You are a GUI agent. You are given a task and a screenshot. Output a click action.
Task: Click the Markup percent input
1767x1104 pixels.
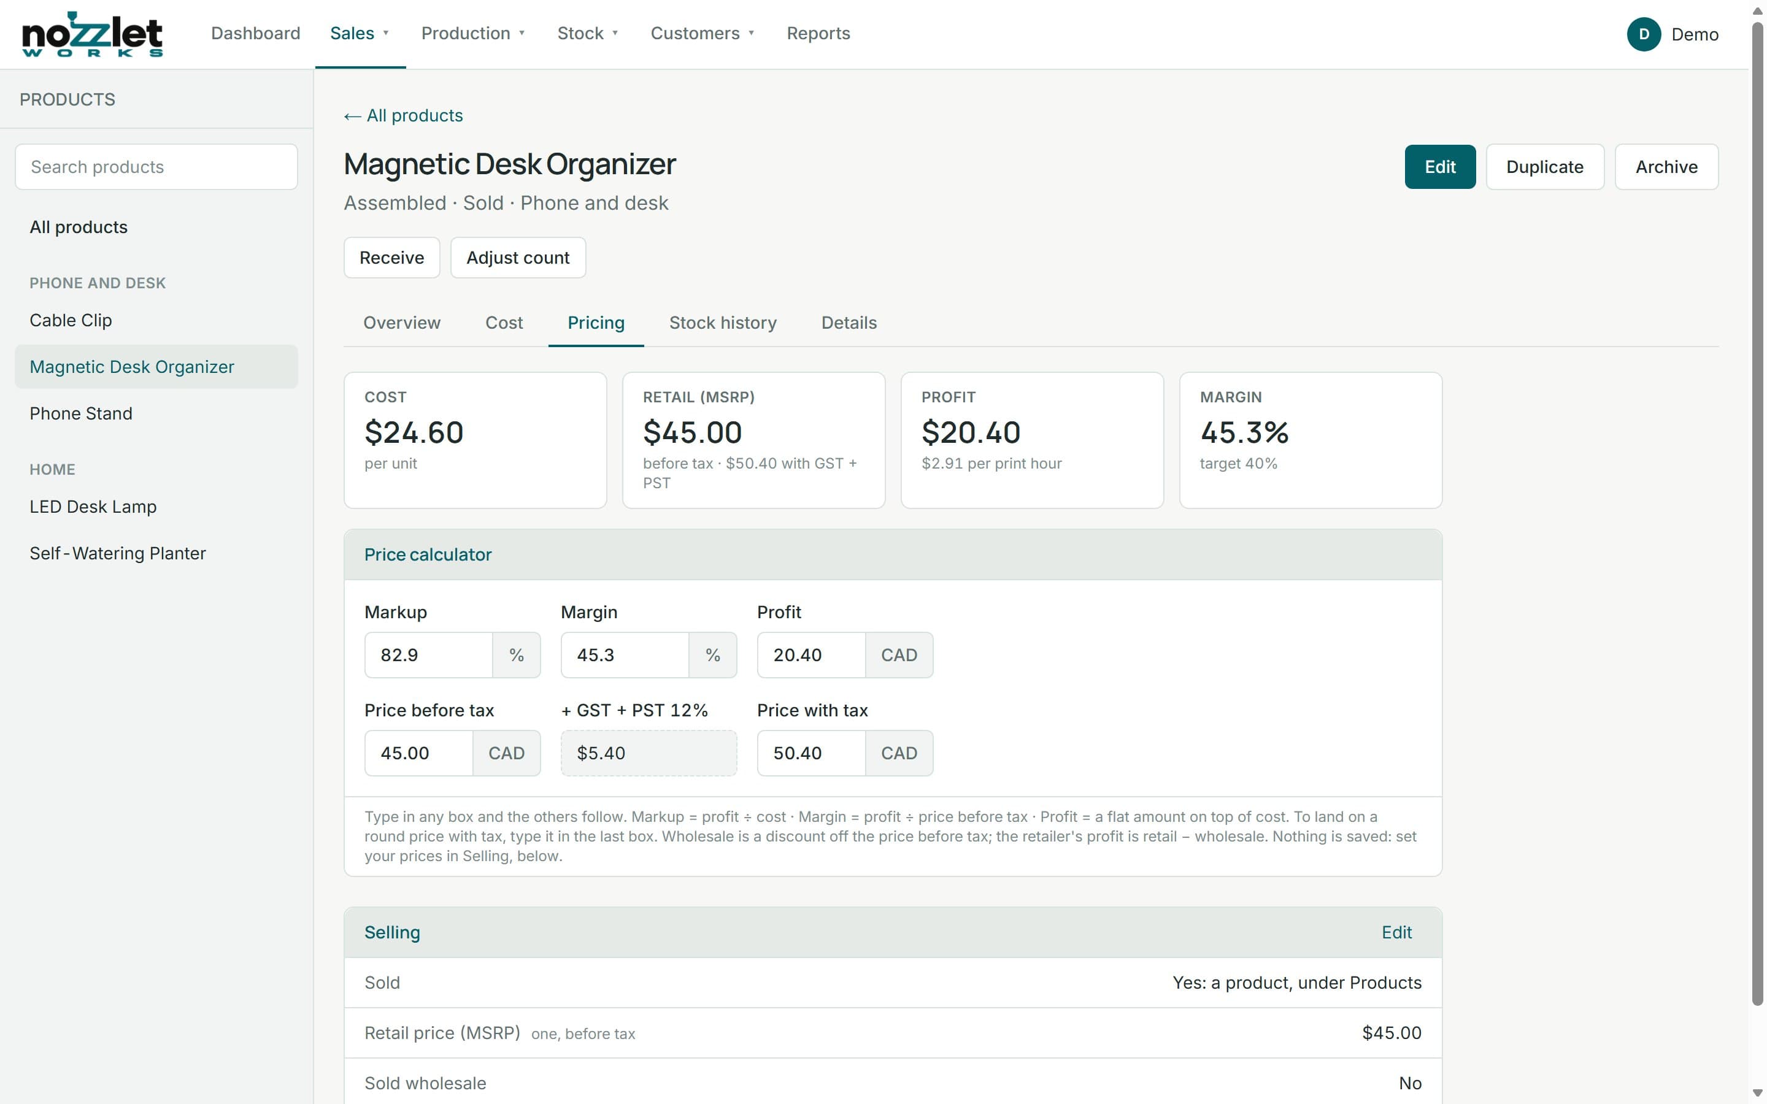coord(429,655)
